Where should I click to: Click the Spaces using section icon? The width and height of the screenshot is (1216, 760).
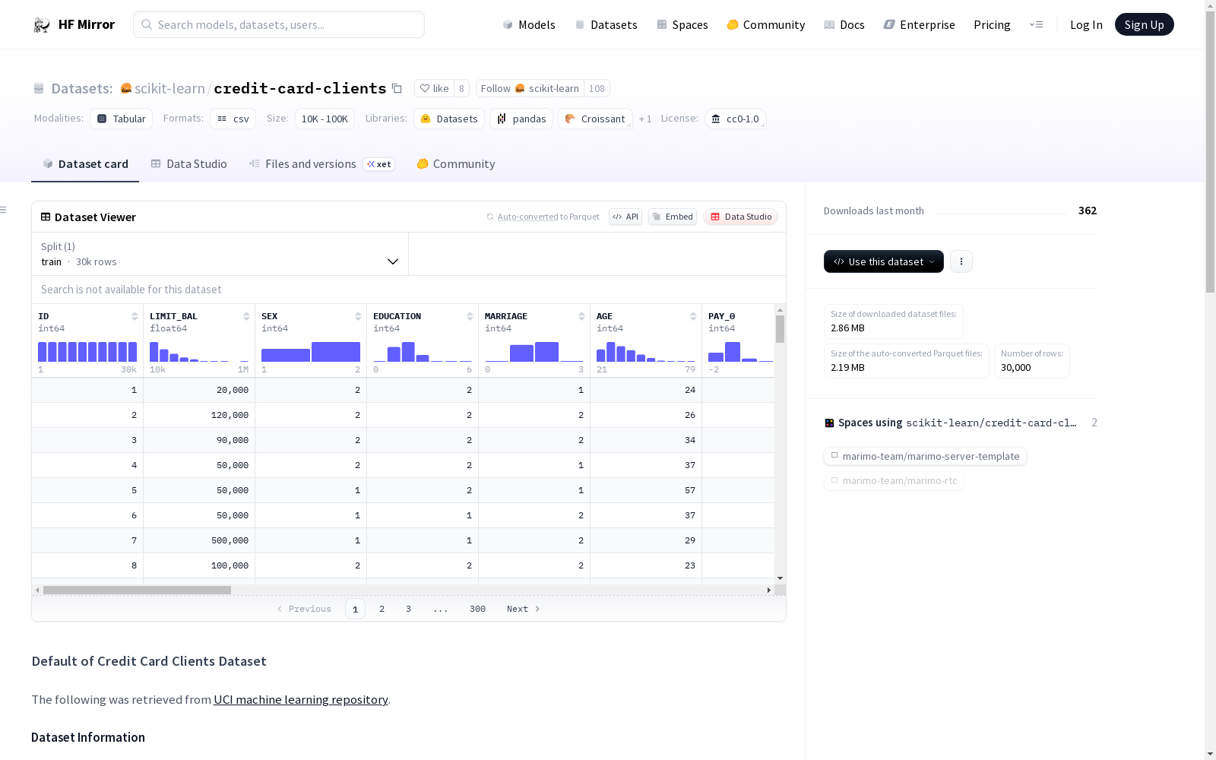click(x=829, y=423)
